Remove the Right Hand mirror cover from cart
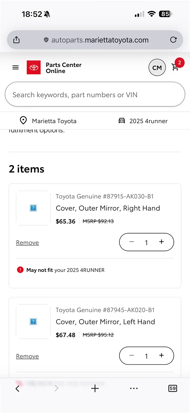 pos(27,242)
